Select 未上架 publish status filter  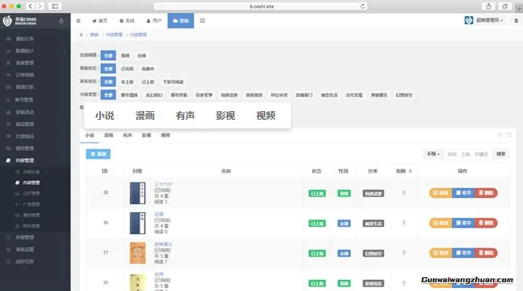click(127, 82)
